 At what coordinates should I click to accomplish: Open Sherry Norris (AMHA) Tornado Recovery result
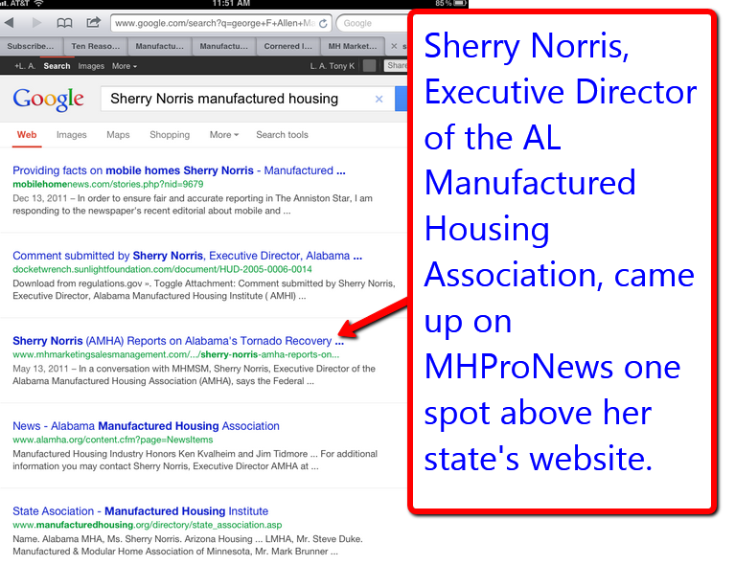[x=178, y=341]
